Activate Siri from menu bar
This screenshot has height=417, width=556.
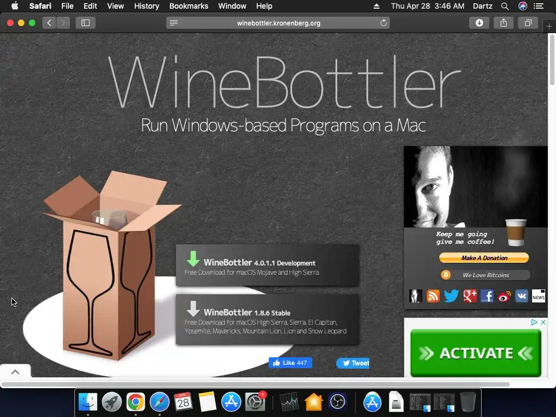click(x=523, y=6)
